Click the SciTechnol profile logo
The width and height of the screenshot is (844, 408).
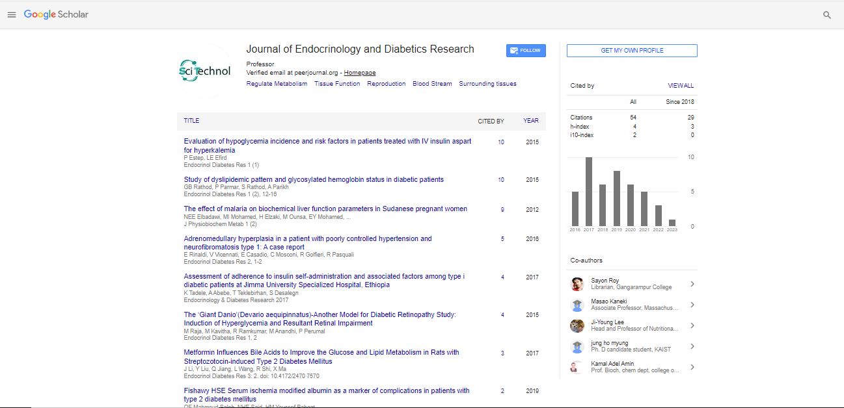(204, 71)
